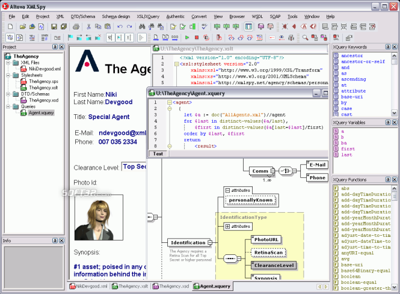Pin the XQuery Functions panel
This screenshot has width=400, height=294.
[x=388, y=180]
